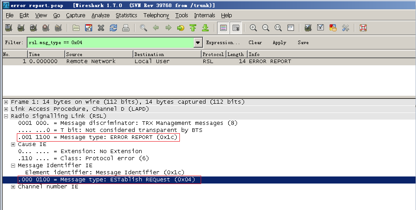Click the Zoom in toolbar icon
Viewport: 416px width, 210px height.
253,28
